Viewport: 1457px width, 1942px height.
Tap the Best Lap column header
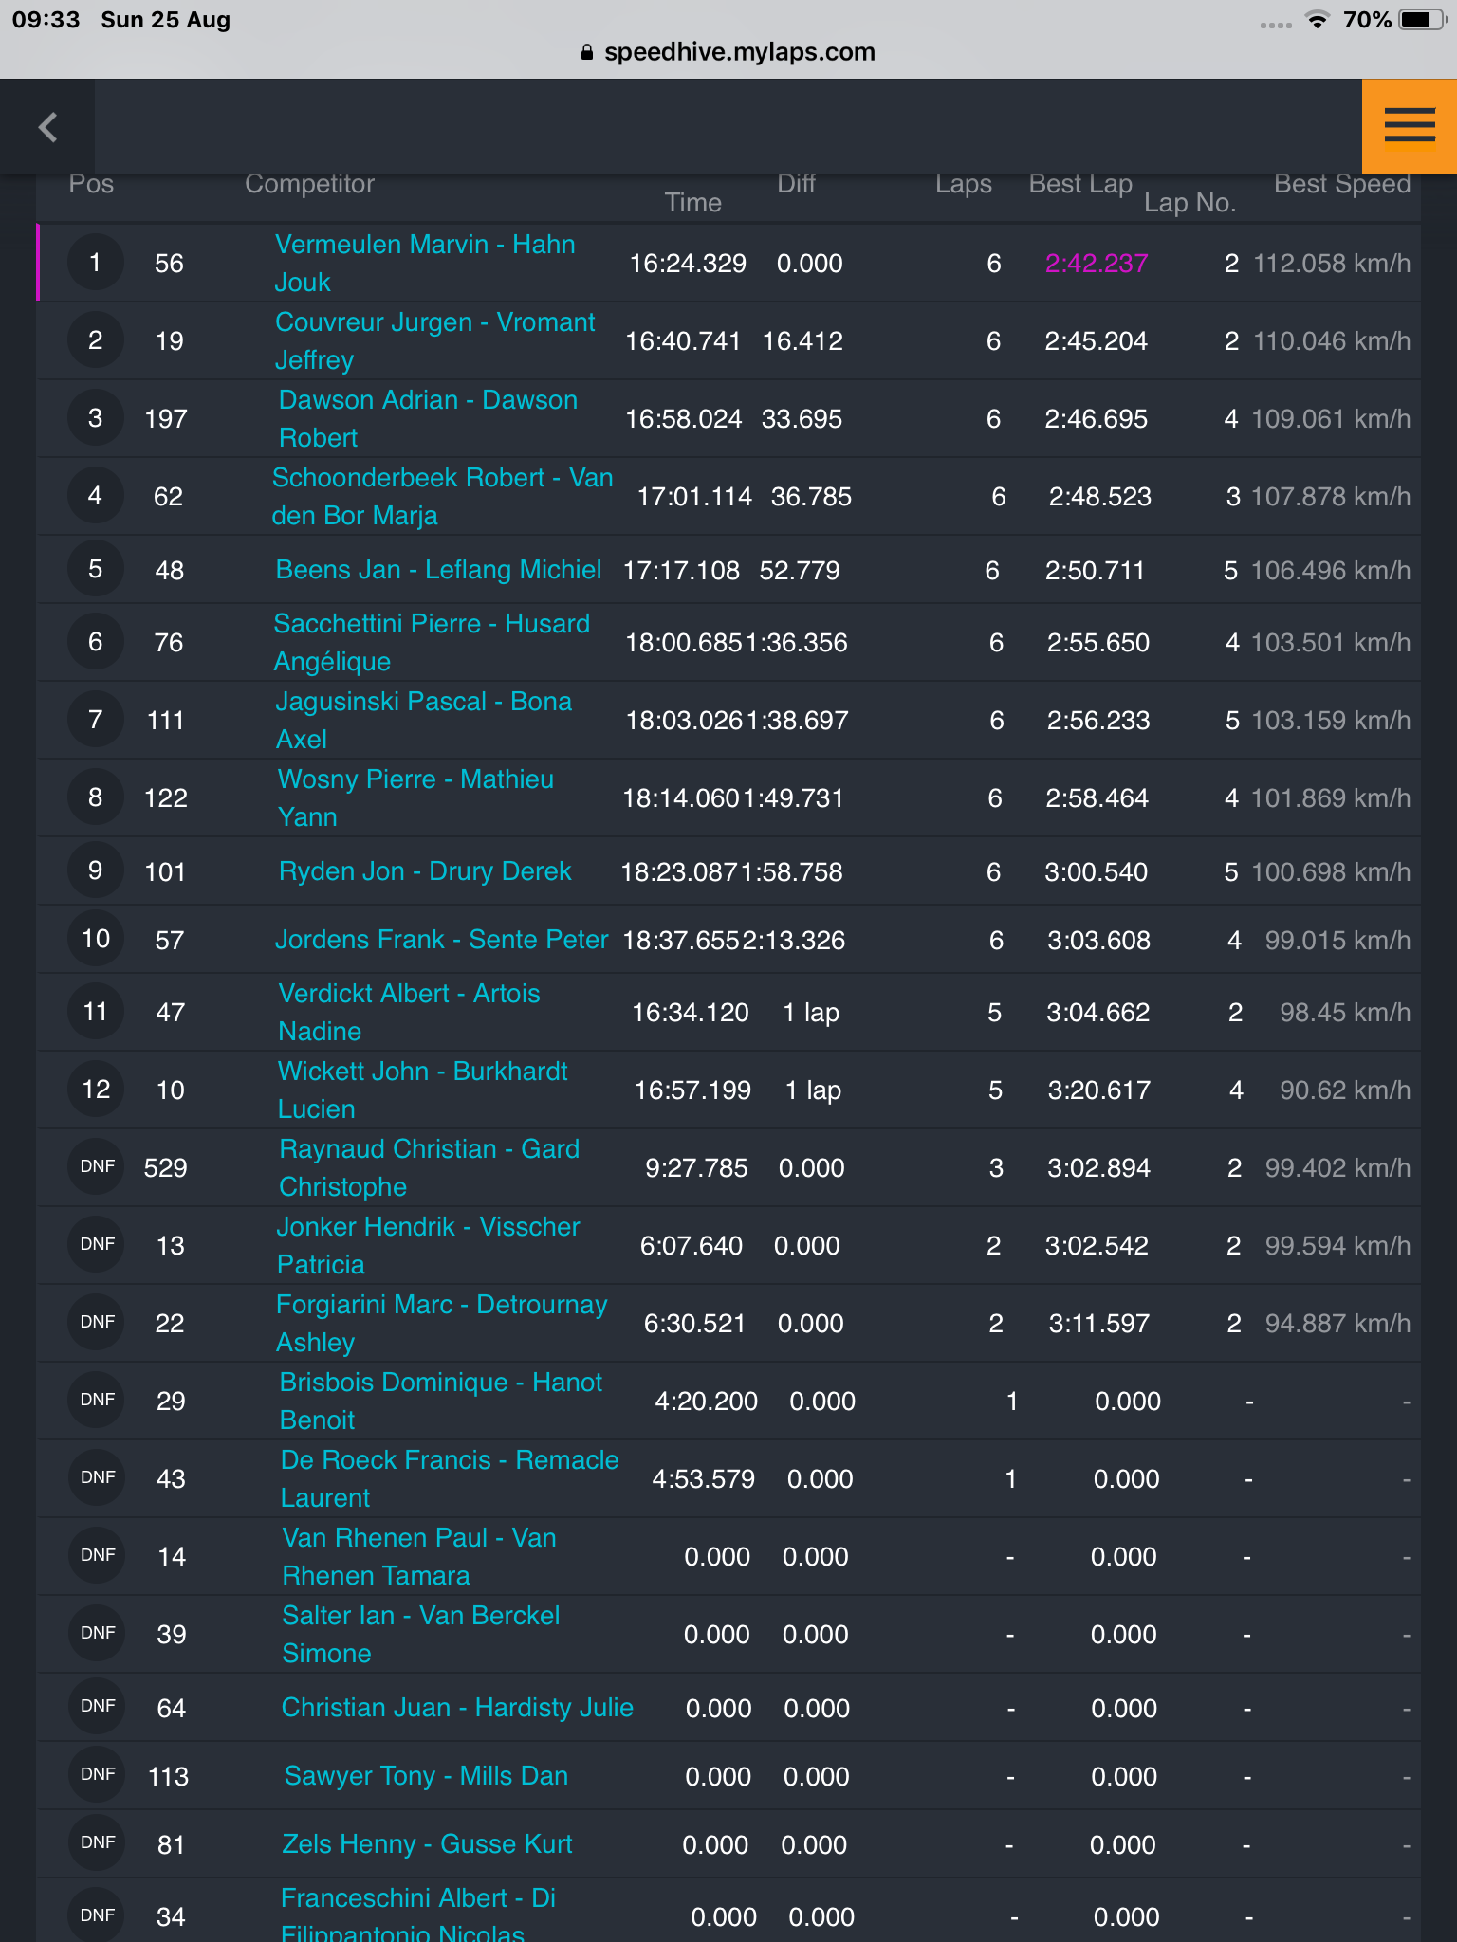tap(1080, 184)
